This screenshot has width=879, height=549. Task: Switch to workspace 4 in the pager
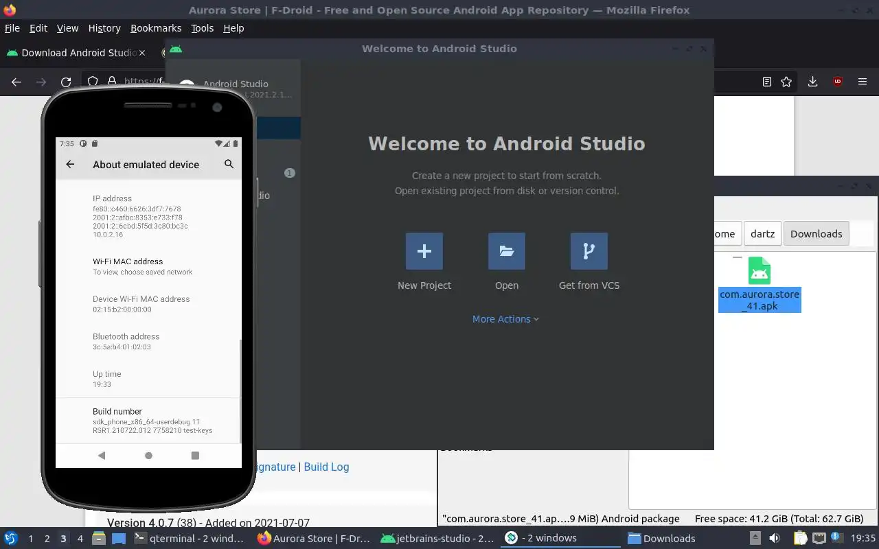80,539
